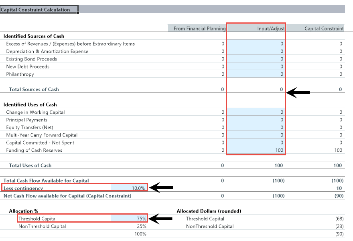Select Existing Bond Proceeds Input/Adjust cell

click(256, 59)
